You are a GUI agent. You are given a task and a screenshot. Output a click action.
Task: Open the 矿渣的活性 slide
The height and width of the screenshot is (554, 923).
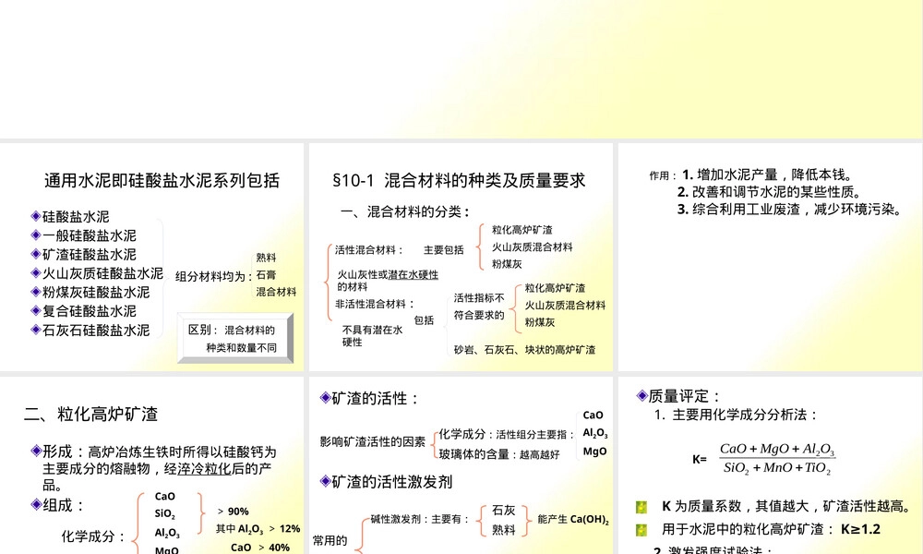pyautogui.click(x=461, y=465)
